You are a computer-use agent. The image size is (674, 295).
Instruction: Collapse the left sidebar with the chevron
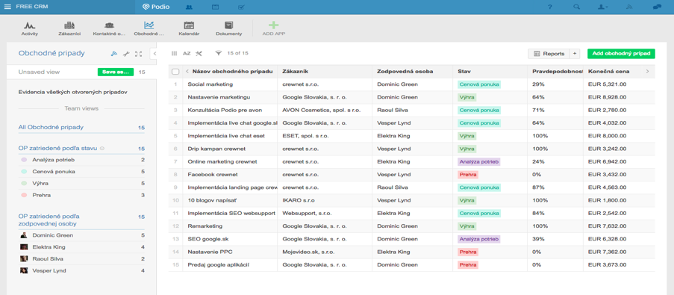tap(155, 53)
